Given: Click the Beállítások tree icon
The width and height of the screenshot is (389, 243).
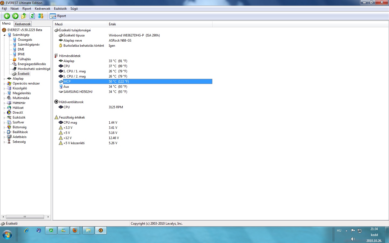Looking at the screenshot, I should 9,132.
